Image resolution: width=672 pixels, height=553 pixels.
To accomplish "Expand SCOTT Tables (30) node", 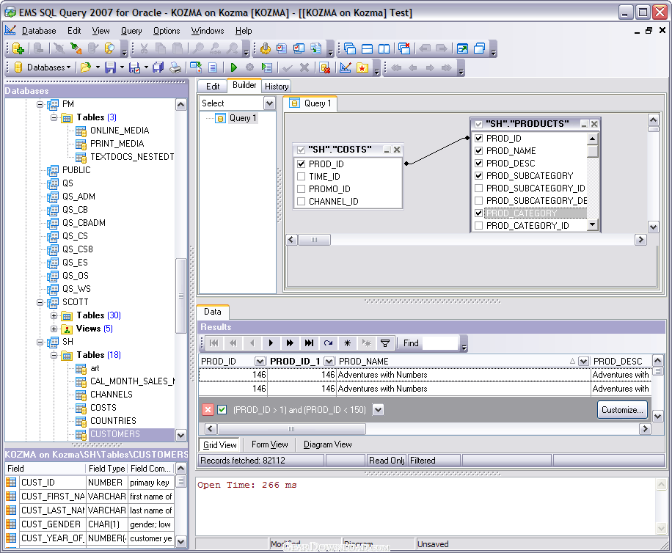I will [x=54, y=315].
